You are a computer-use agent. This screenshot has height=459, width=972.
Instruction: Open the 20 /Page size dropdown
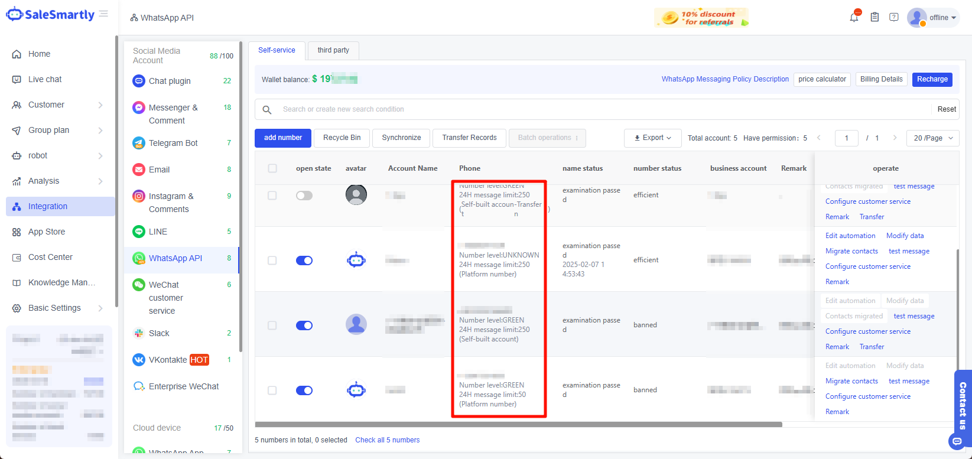pos(933,138)
